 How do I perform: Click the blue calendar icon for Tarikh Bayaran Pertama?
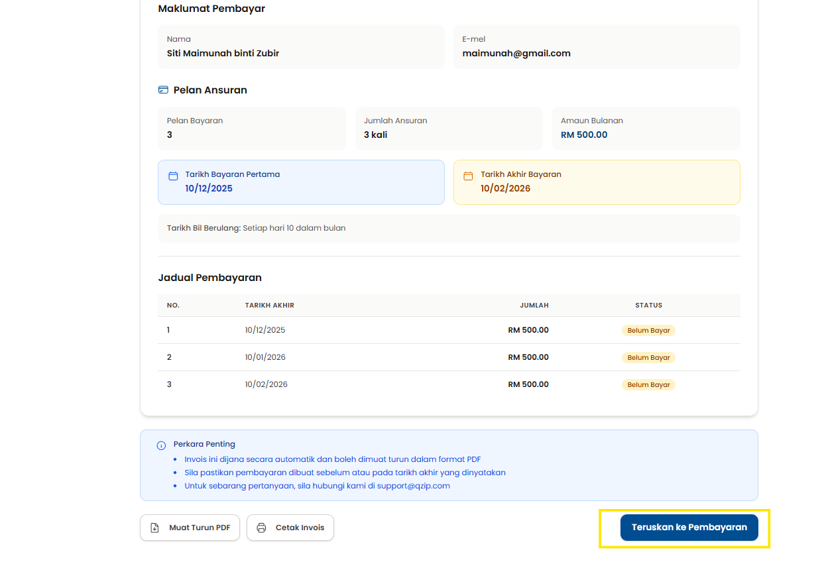tap(173, 176)
